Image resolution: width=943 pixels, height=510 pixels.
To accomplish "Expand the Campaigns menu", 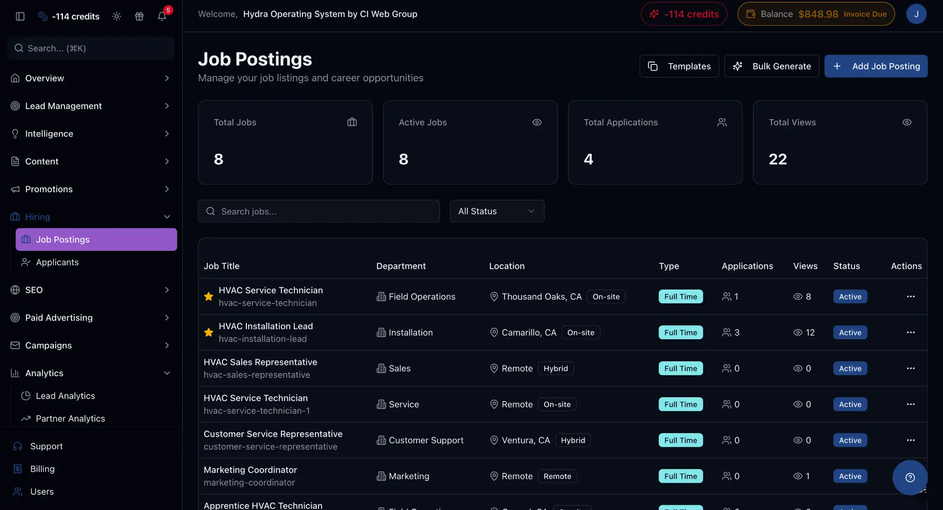I will (x=91, y=345).
